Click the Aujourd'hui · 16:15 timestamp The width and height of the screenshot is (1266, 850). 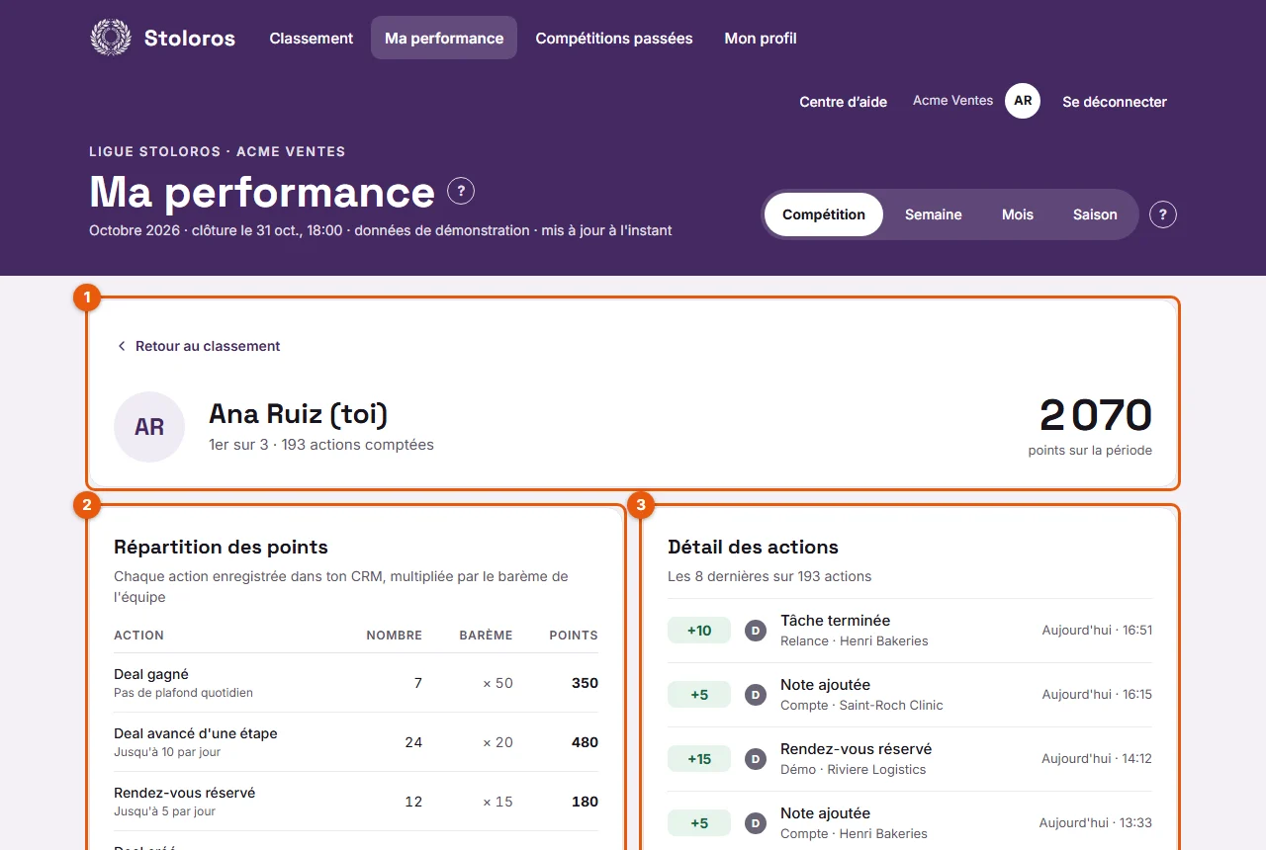(x=1097, y=695)
